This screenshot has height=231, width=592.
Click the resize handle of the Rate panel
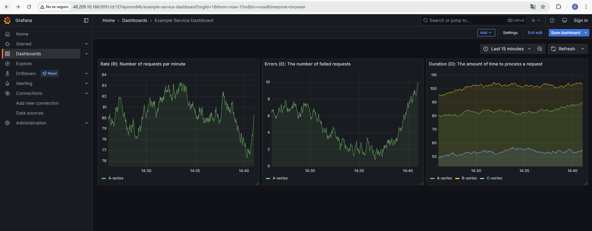click(x=258, y=183)
